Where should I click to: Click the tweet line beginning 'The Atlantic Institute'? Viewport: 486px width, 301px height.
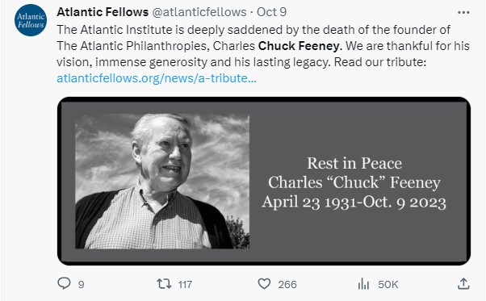point(253,30)
